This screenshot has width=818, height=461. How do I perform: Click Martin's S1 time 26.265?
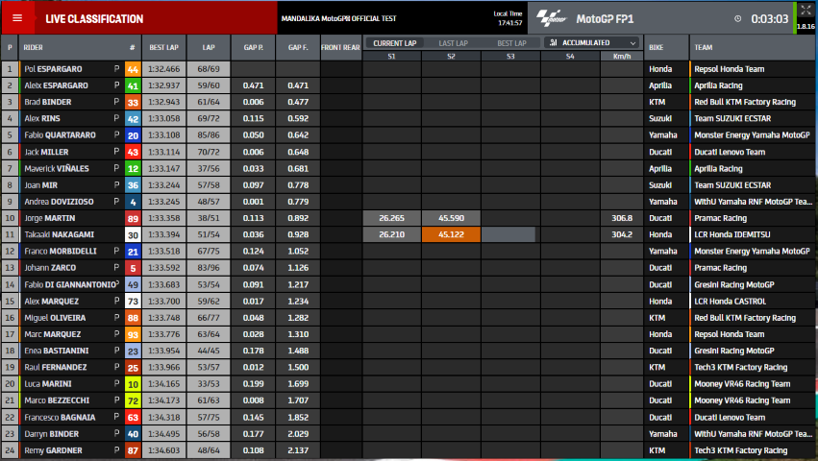[x=392, y=218]
